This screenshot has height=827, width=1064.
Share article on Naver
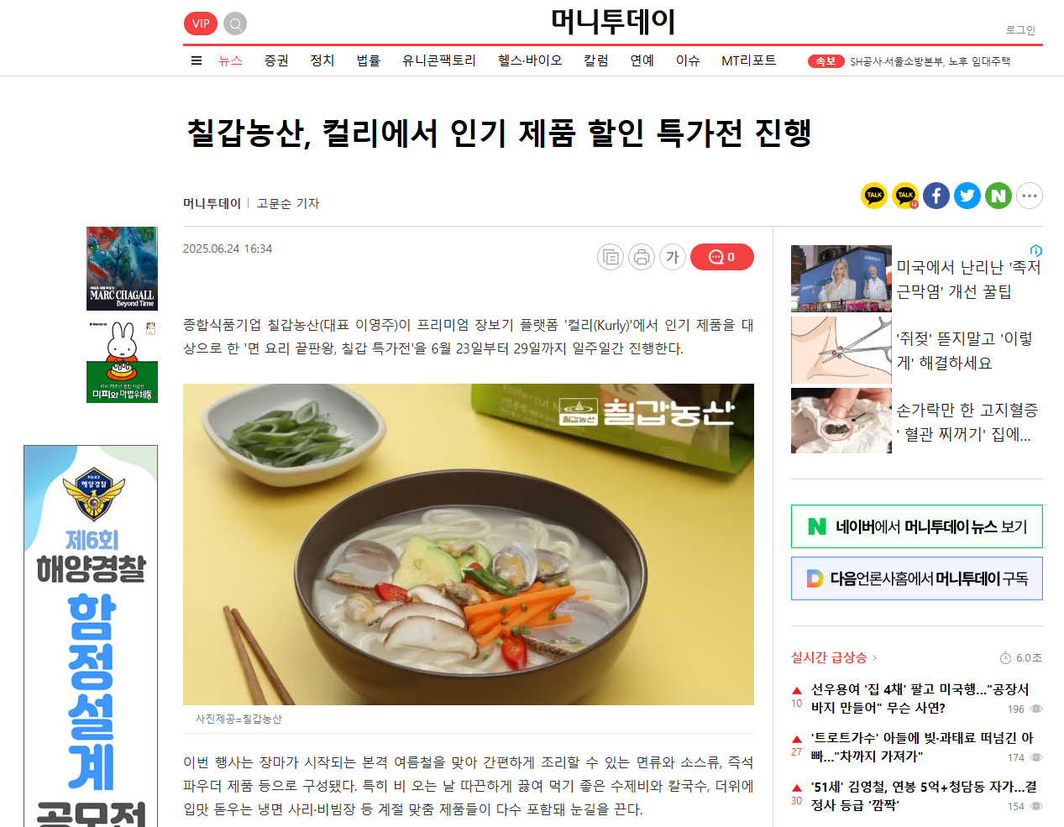point(998,196)
